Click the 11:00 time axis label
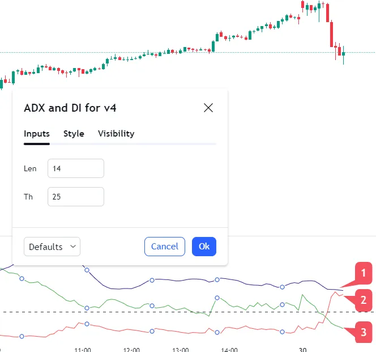 click(x=83, y=349)
